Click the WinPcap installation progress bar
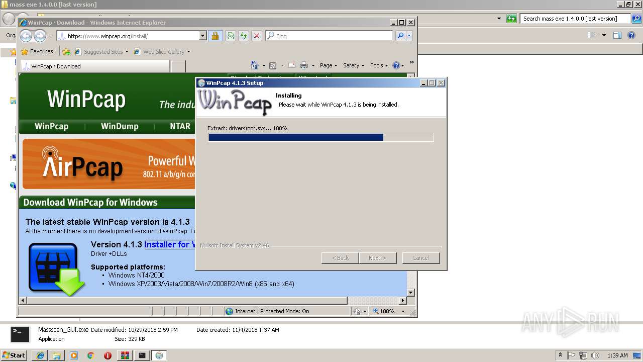Viewport: 643px width, 362px height. (320, 137)
